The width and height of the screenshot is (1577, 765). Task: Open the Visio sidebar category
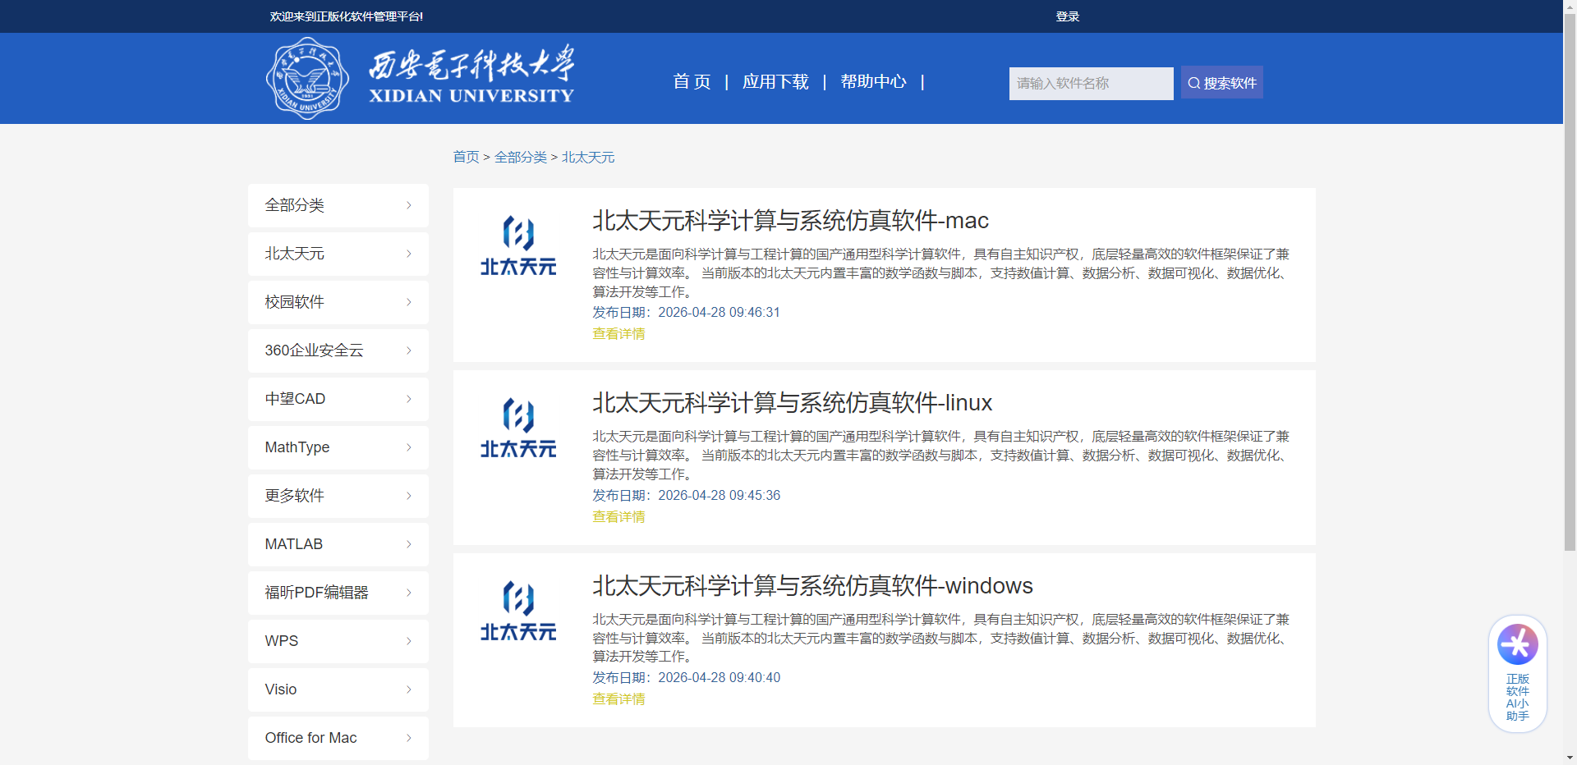coord(338,689)
